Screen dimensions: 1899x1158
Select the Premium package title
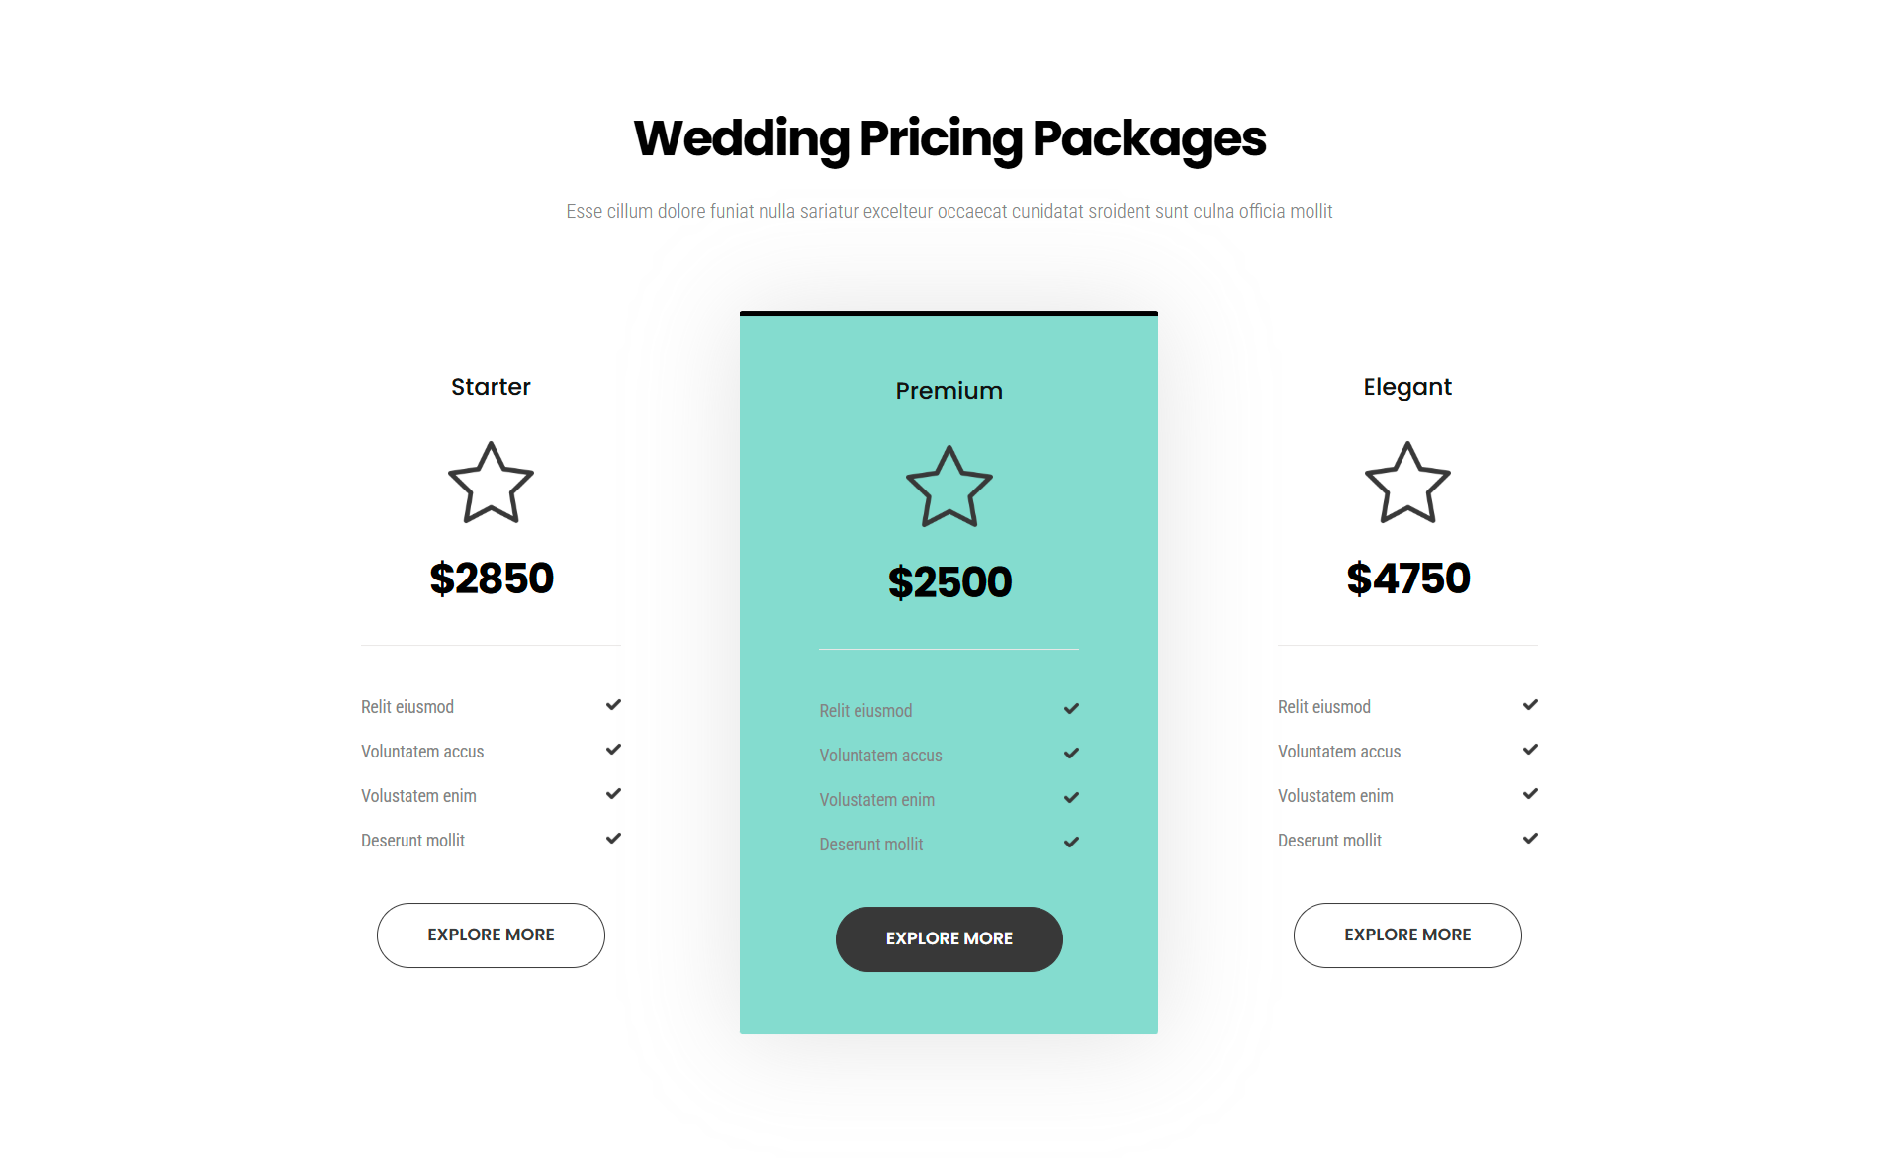pos(949,391)
